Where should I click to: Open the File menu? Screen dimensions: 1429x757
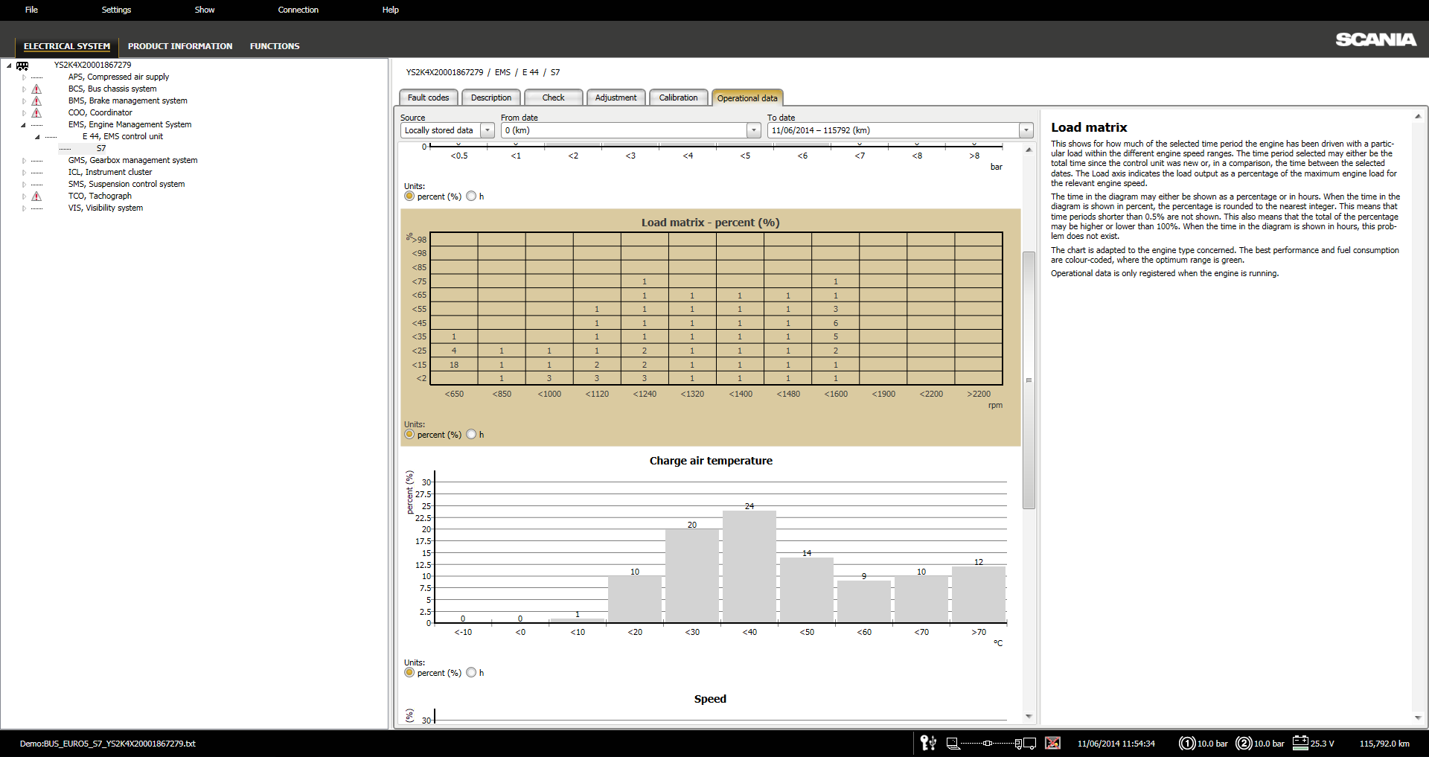31,10
